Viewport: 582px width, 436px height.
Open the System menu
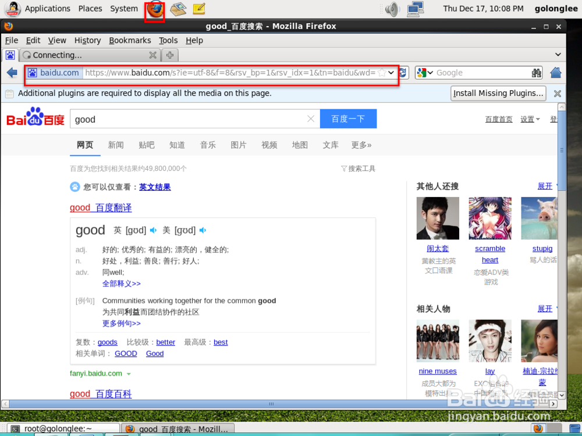(124, 9)
